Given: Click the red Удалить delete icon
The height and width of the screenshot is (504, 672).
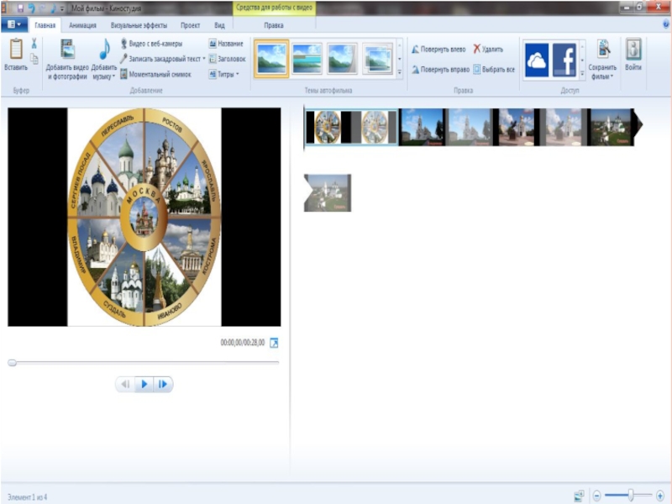Looking at the screenshot, I should [478, 50].
